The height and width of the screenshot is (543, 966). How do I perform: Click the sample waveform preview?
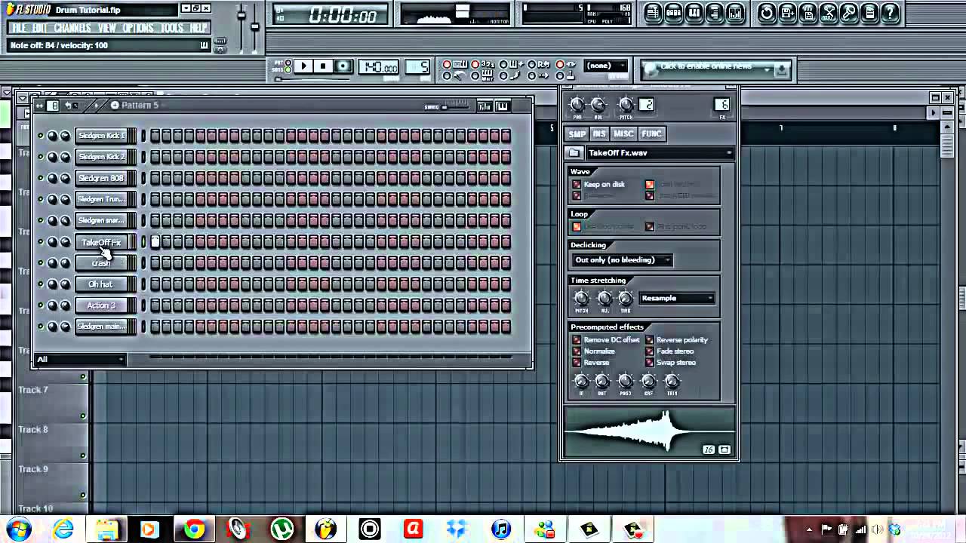(x=649, y=432)
